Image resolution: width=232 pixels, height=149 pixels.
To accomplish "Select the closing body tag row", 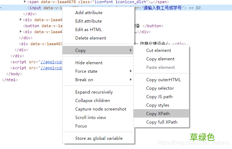I will point(14,74).
